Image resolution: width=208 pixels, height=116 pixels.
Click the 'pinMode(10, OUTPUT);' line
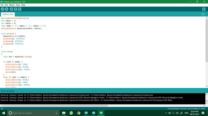[x=14, y=39]
